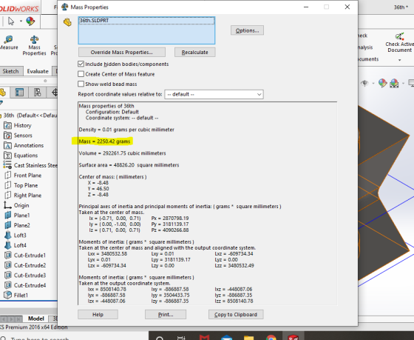The width and height of the screenshot is (414, 340).
Task: Open the ConfigurationManager tab icon
Action: tap(38, 93)
